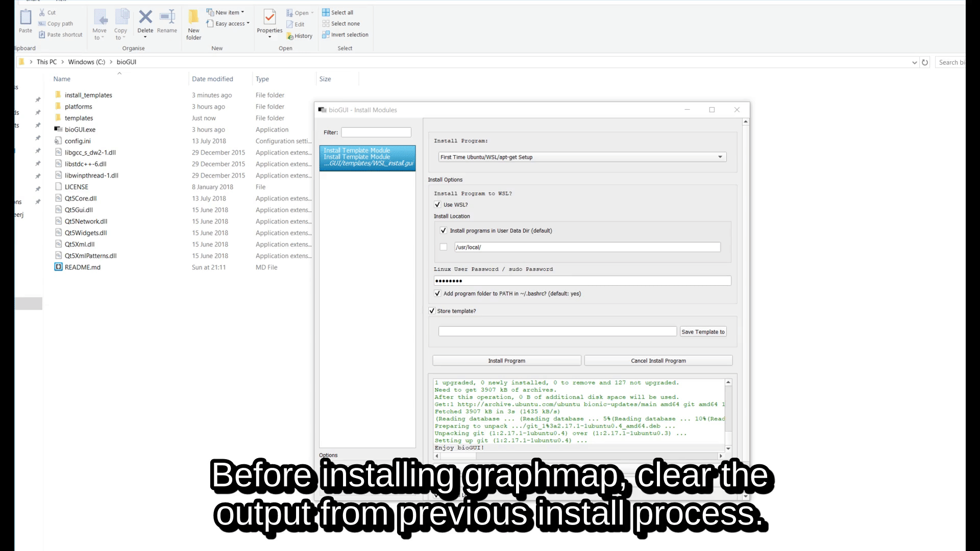Viewport: 980px width, 551px height.
Task: Toggle the Store template? checkbox
Action: click(432, 311)
